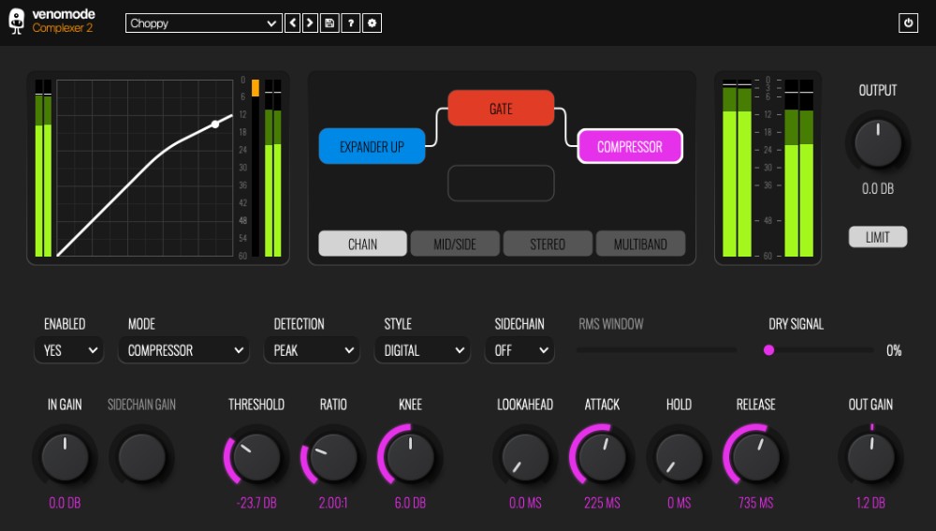Screen dimensions: 936x531
Task: Click the 6.0 DB knee value
Action: click(x=410, y=503)
